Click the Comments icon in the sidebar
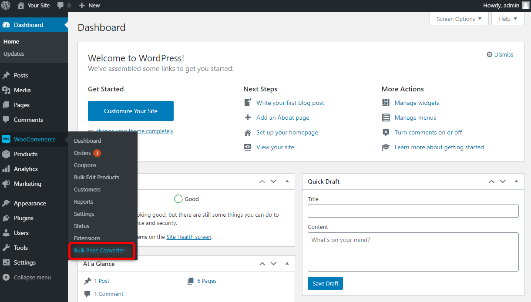This screenshot has height=302, width=531. coord(6,120)
